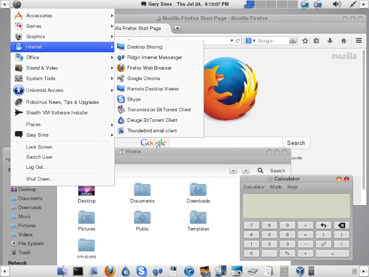Click the Pidgin icon in the dock

tap(158, 271)
